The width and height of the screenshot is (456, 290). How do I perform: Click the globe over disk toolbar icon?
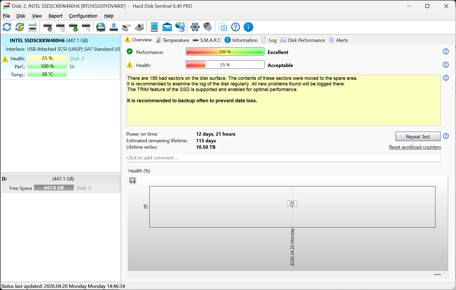point(101,27)
